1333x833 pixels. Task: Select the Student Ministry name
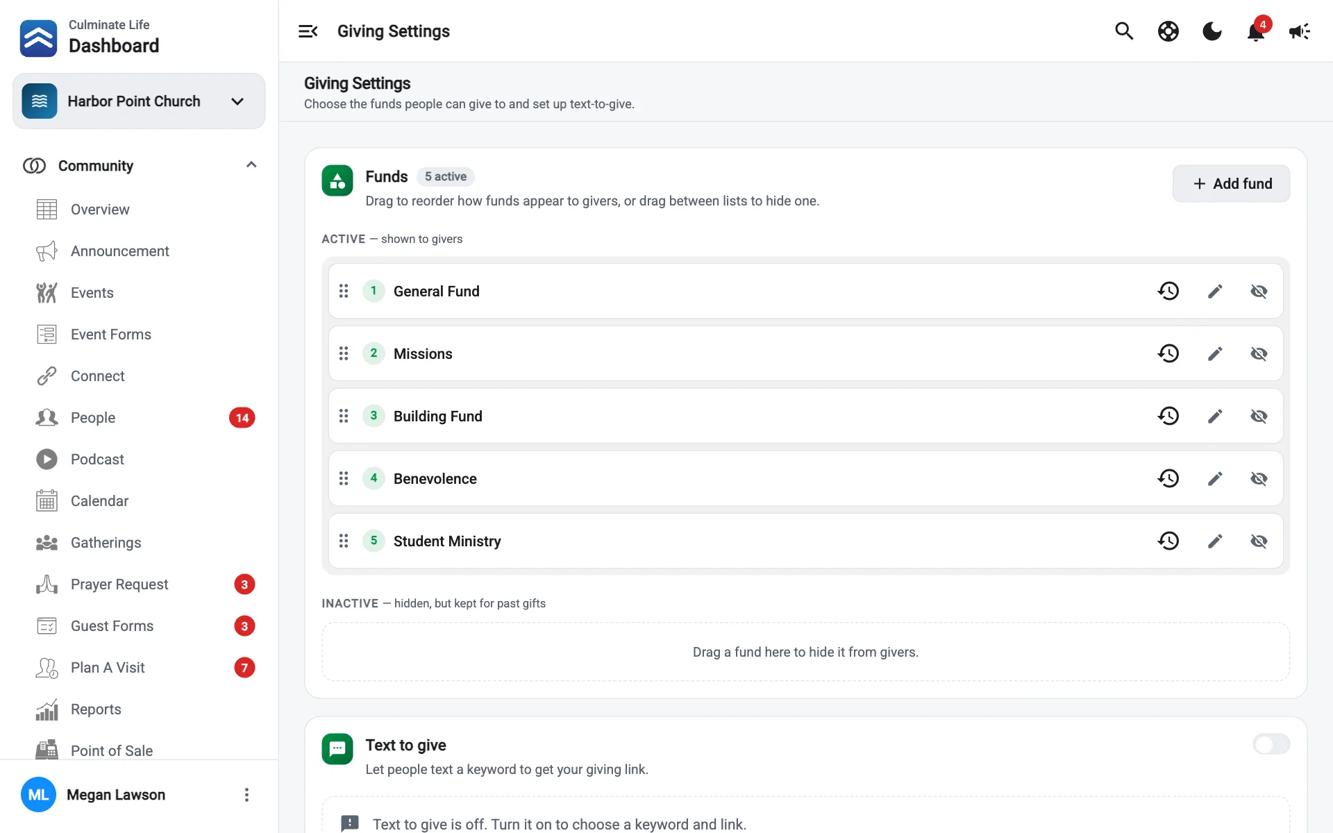(447, 541)
